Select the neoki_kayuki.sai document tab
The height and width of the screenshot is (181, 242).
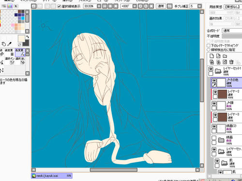[x=52, y=176]
